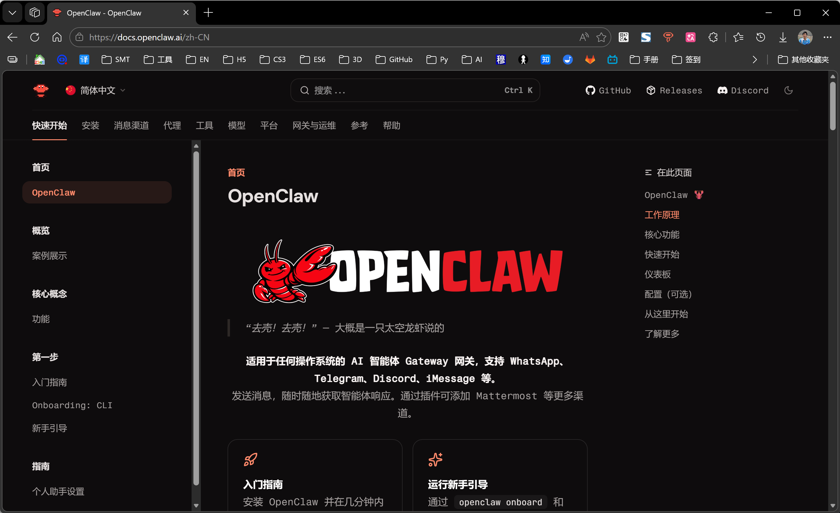Switch to the 安装 tab
The width and height of the screenshot is (840, 513).
click(x=90, y=126)
